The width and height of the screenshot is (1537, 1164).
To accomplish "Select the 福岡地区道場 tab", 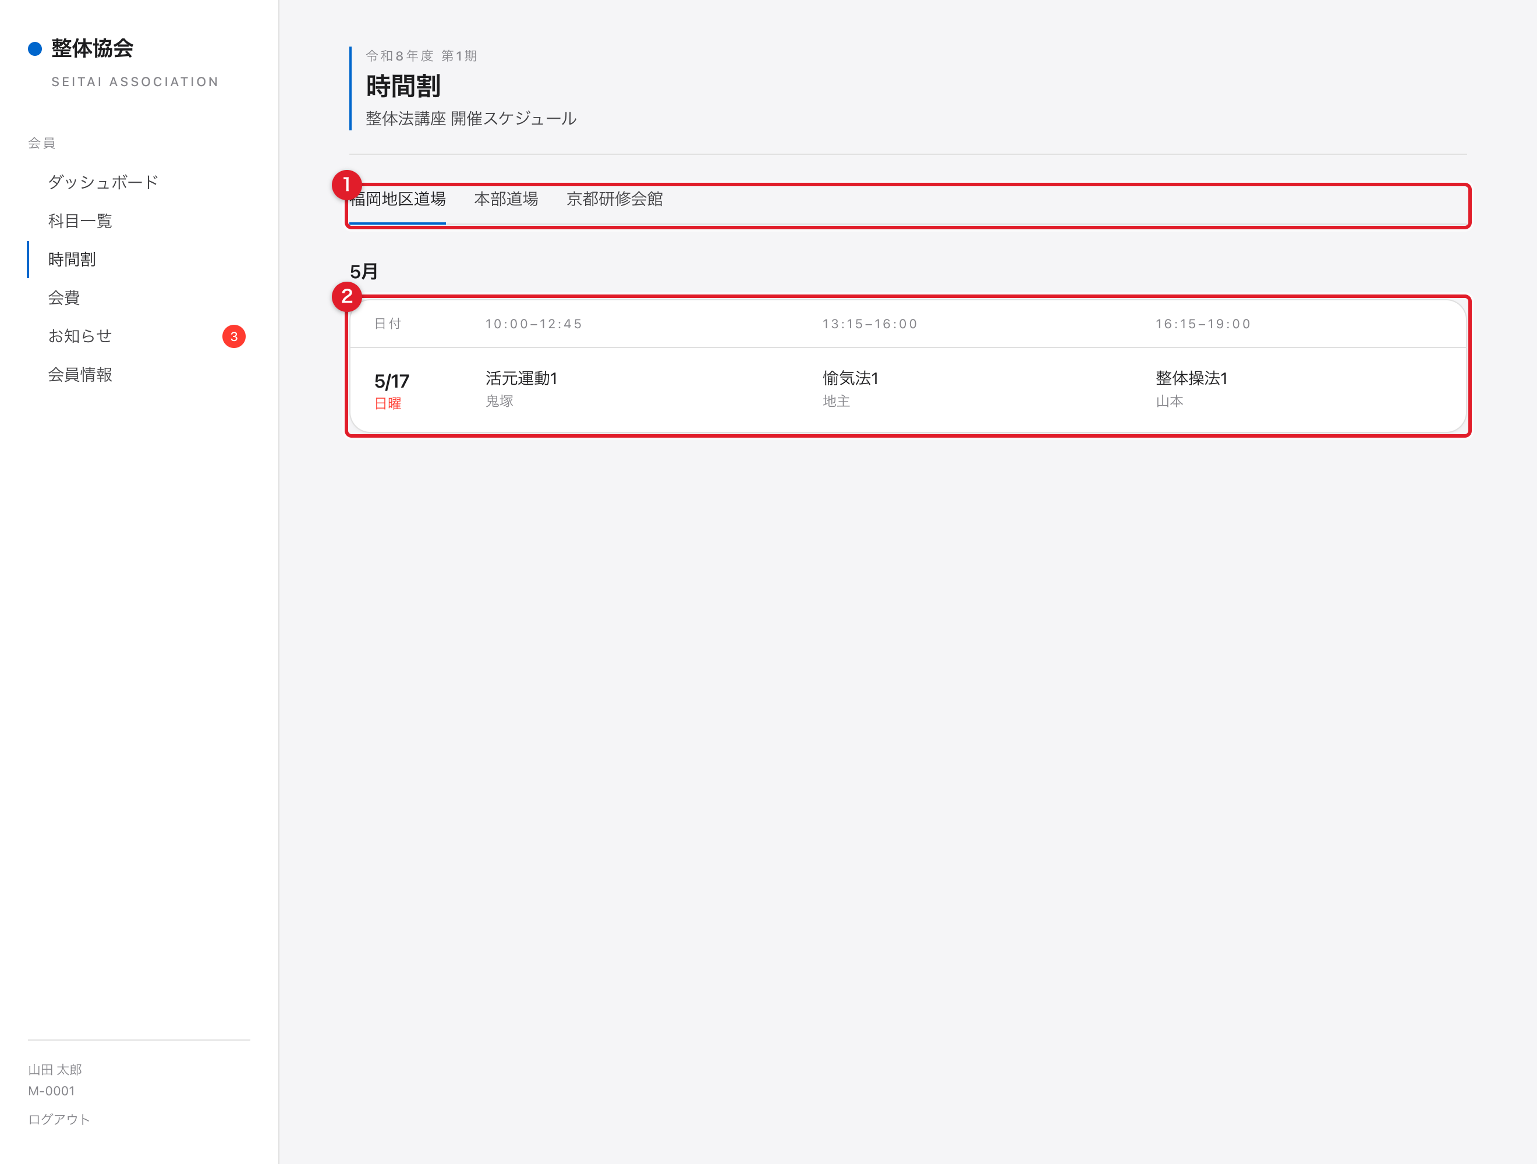I will click(x=398, y=199).
